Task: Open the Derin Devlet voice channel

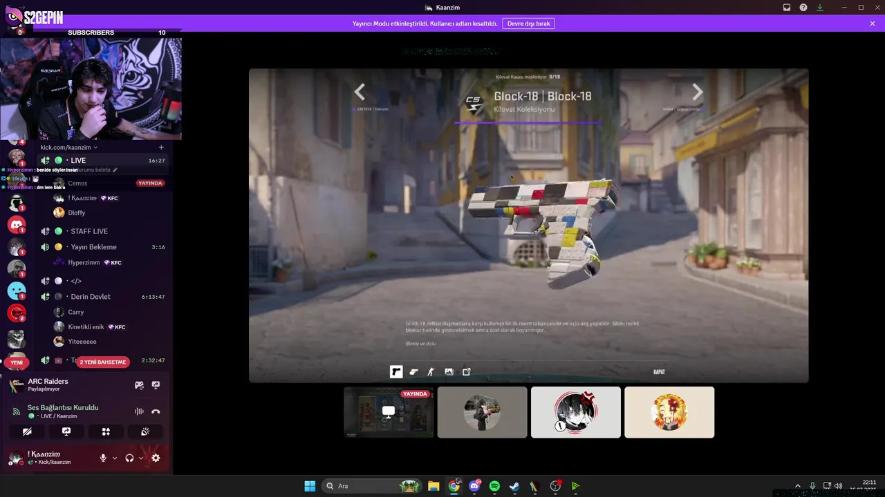Action: click(103, 297)
